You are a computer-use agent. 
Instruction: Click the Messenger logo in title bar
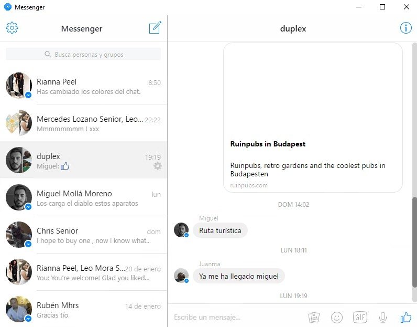click(8, 7)
